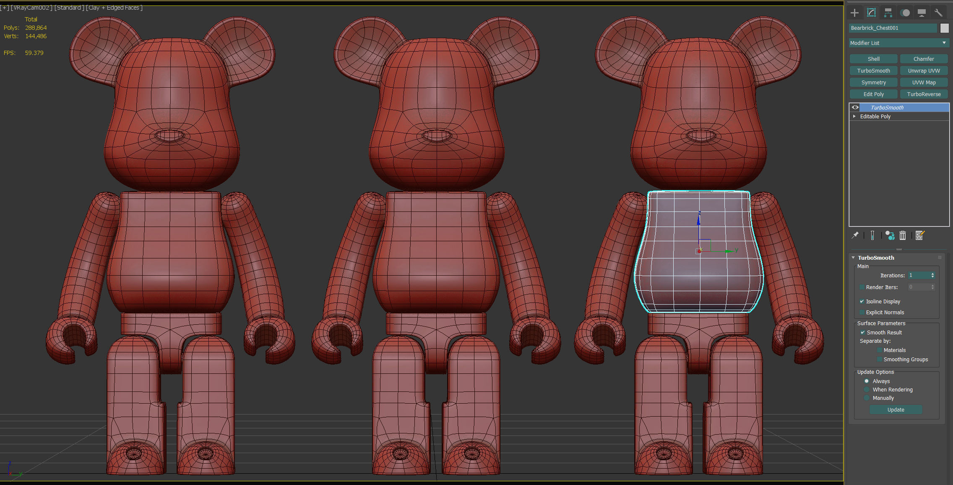Open the Display panel tab

pyautogui.click(x=922, y=13)
